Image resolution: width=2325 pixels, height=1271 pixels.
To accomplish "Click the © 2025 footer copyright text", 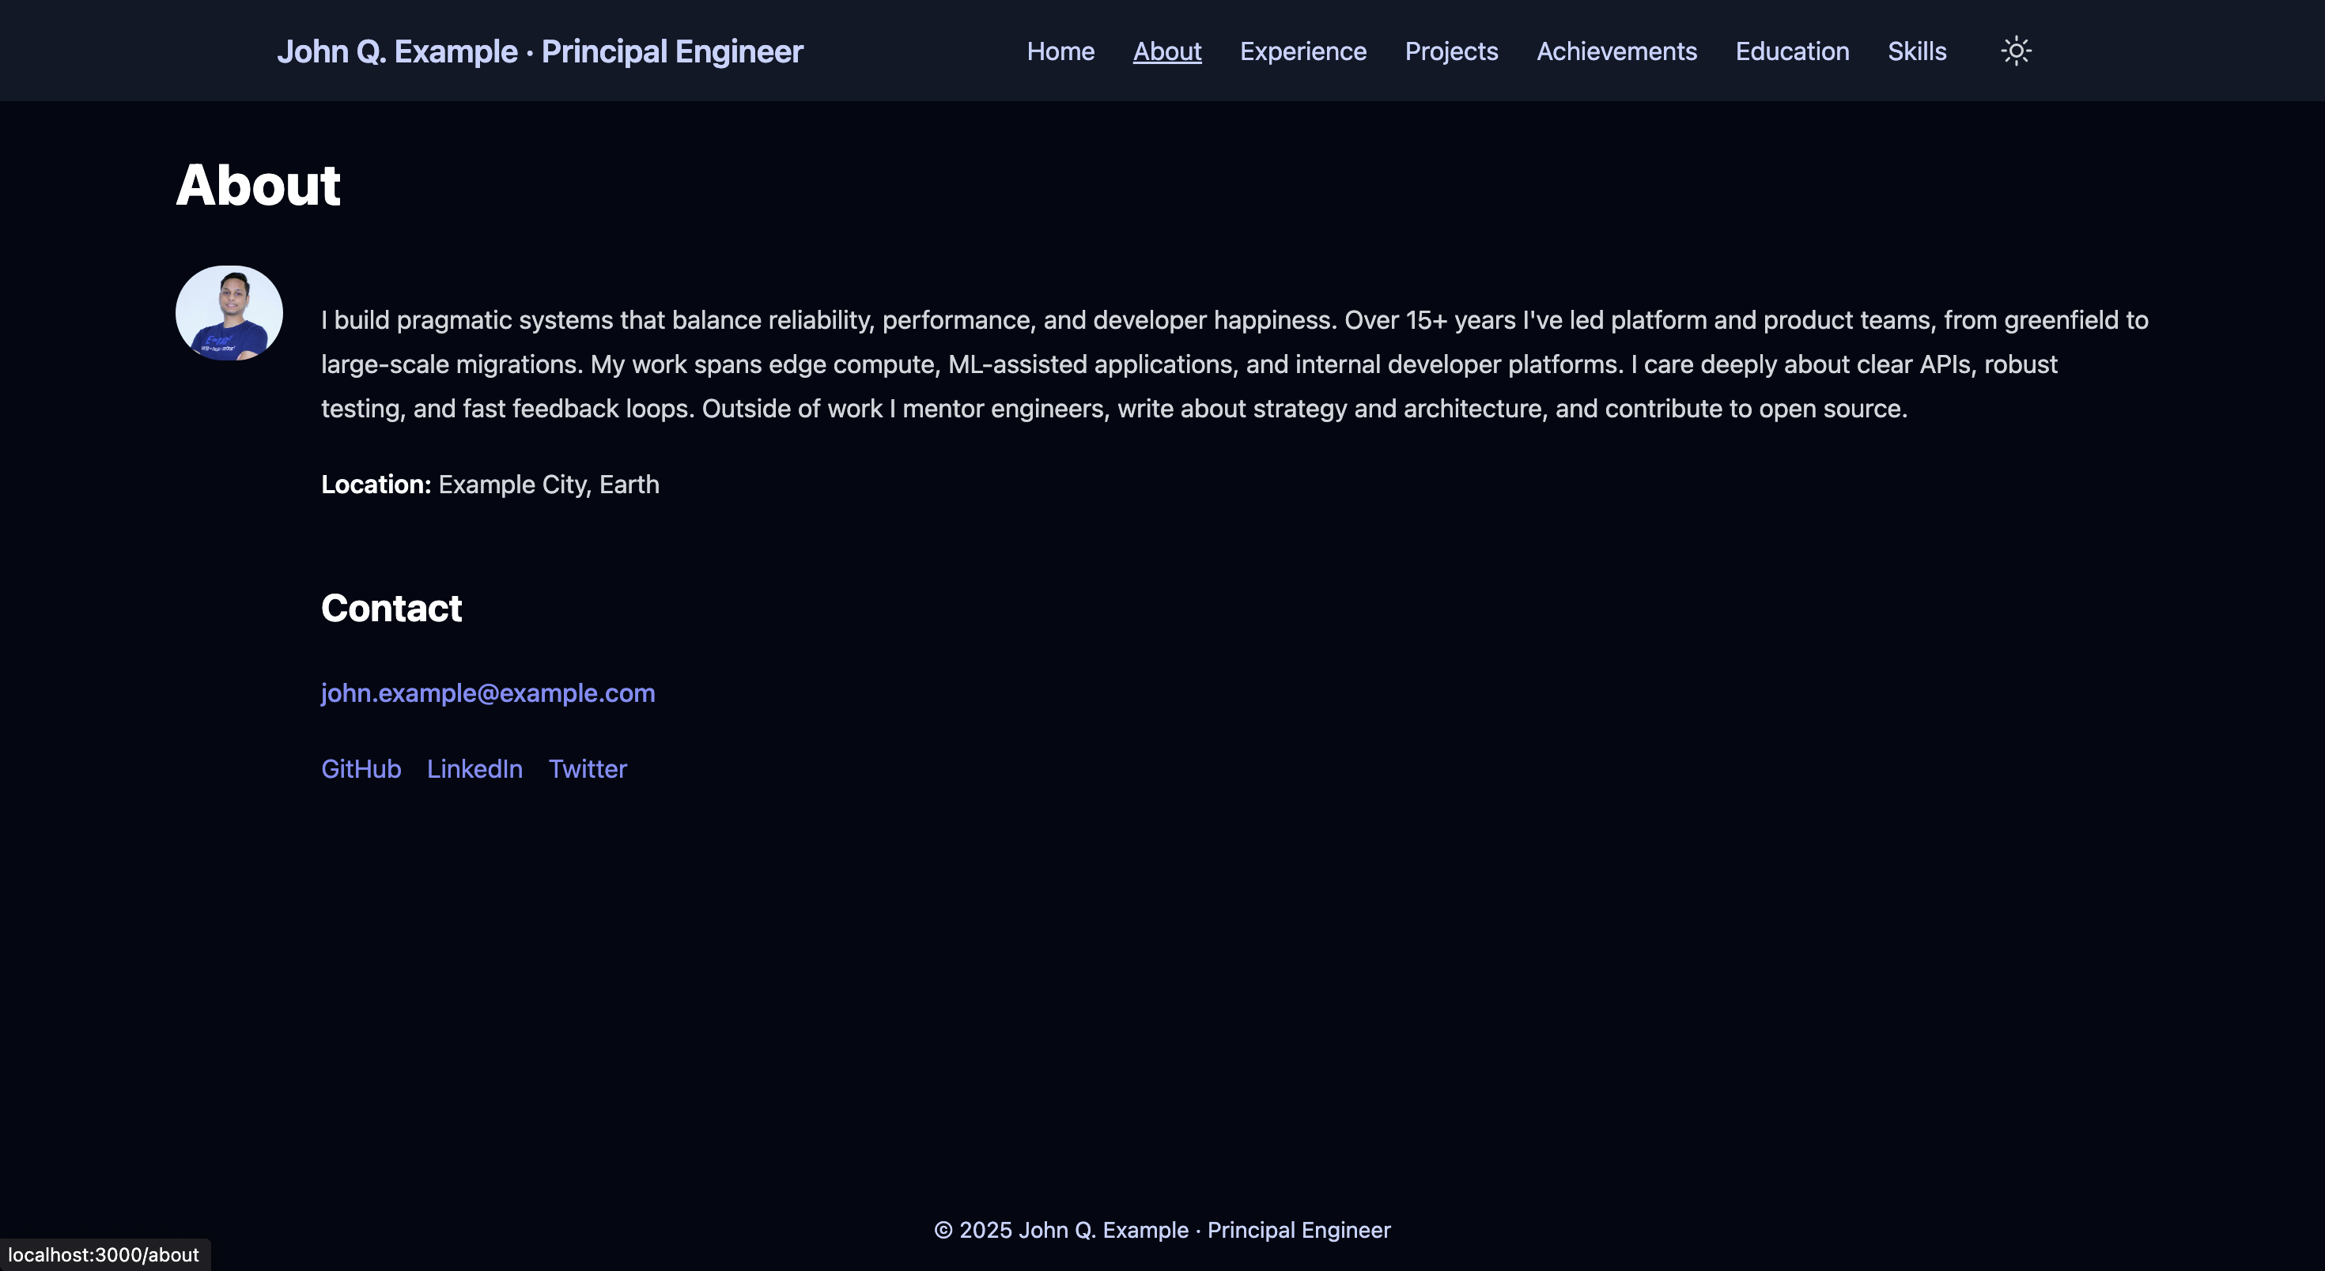I will [x=1162, y=1231].
